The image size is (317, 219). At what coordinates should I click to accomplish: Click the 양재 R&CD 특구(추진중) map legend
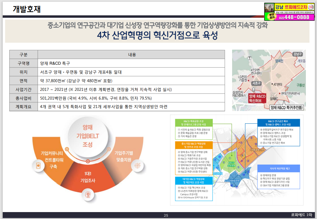[x=287, y=107]
